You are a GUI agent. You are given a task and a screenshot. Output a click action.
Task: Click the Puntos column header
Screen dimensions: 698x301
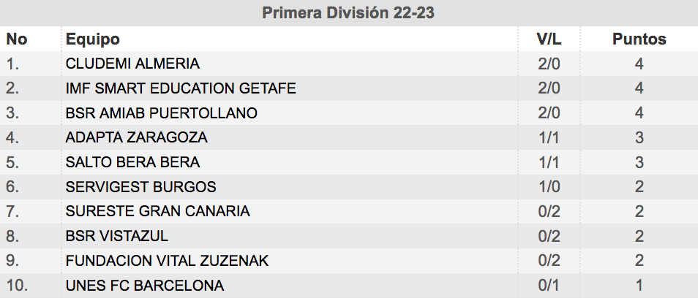coord(639,39)
